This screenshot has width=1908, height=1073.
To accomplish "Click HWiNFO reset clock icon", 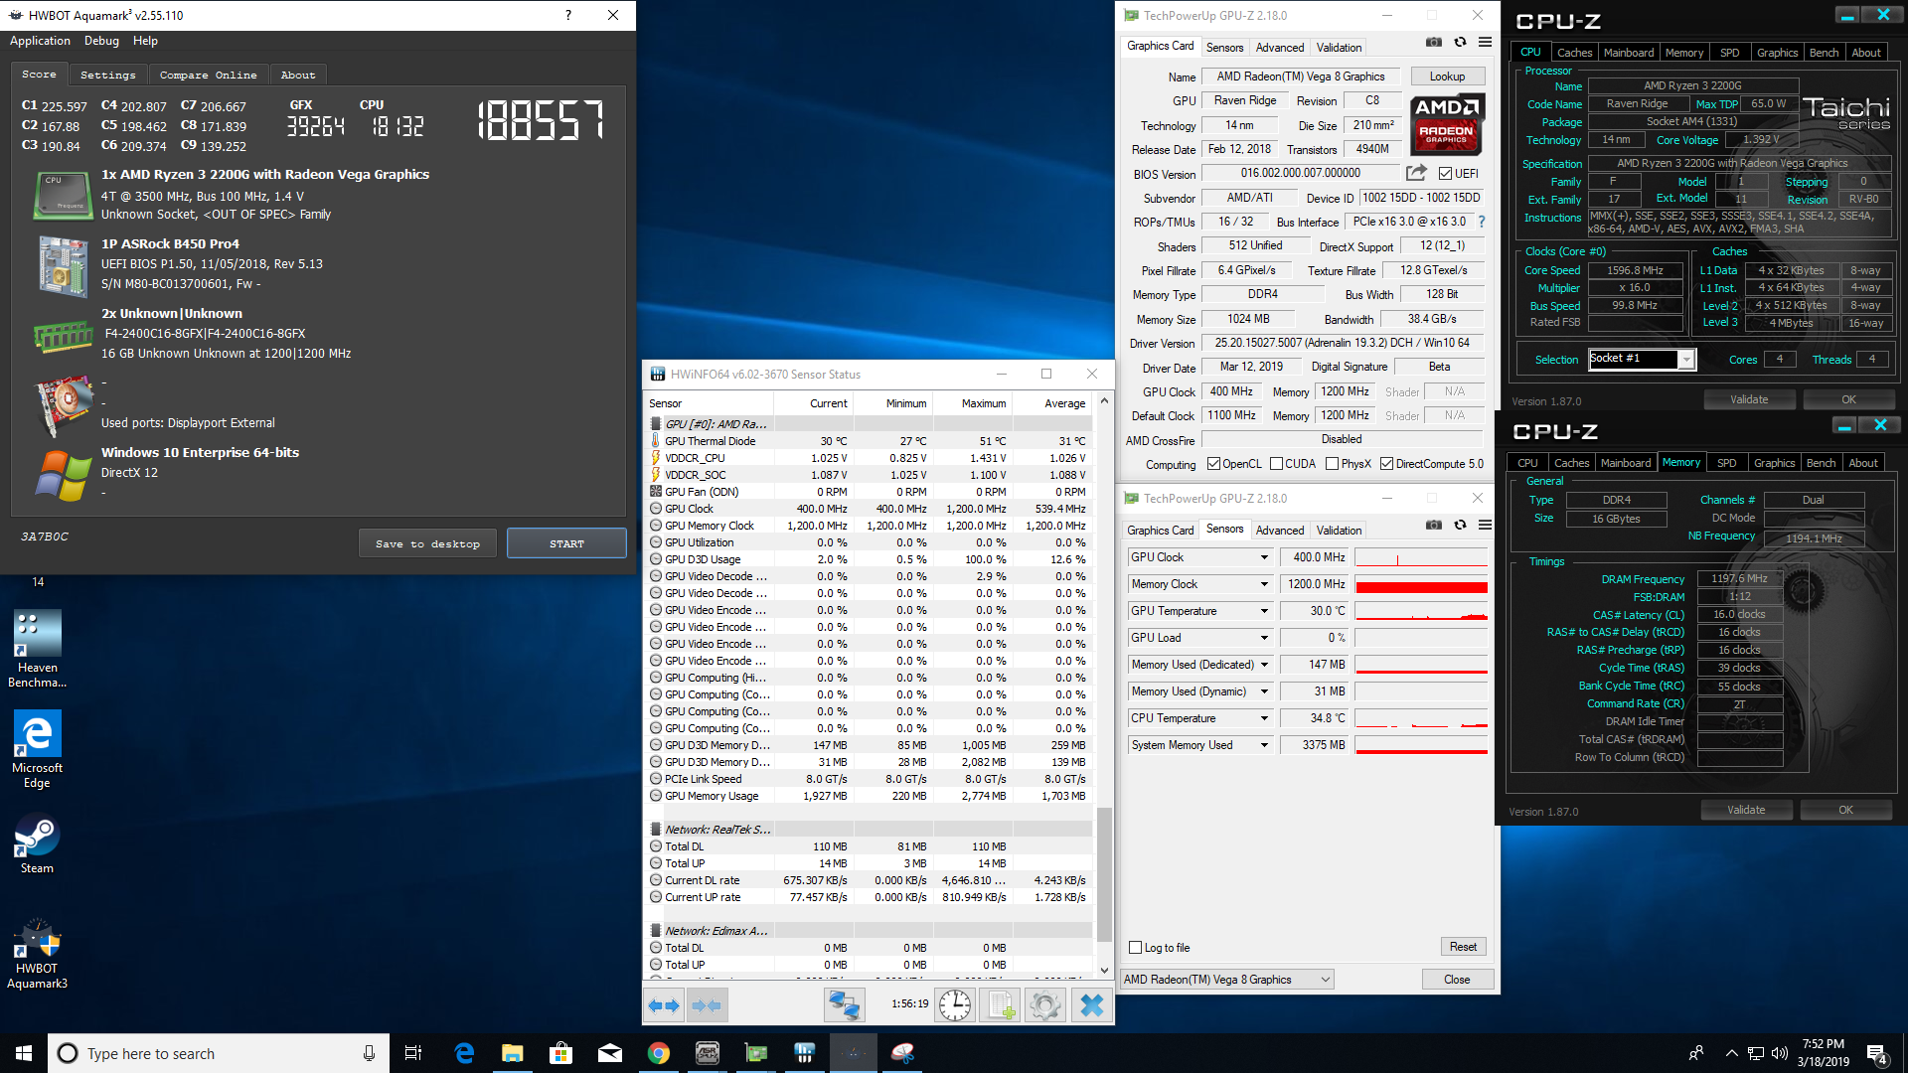I will point(955,1005).
